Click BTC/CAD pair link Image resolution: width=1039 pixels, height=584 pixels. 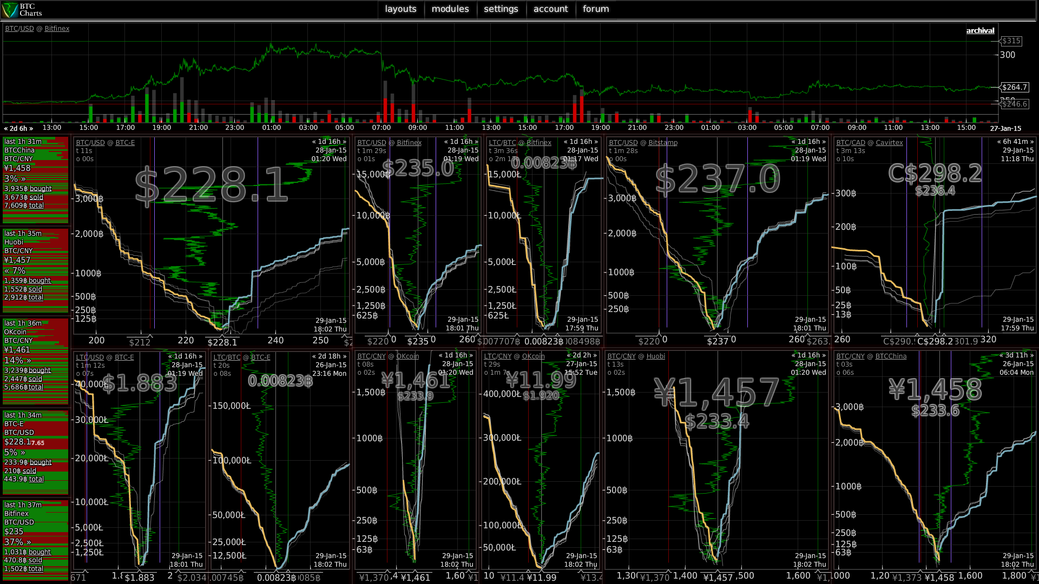tap(851, 143)
